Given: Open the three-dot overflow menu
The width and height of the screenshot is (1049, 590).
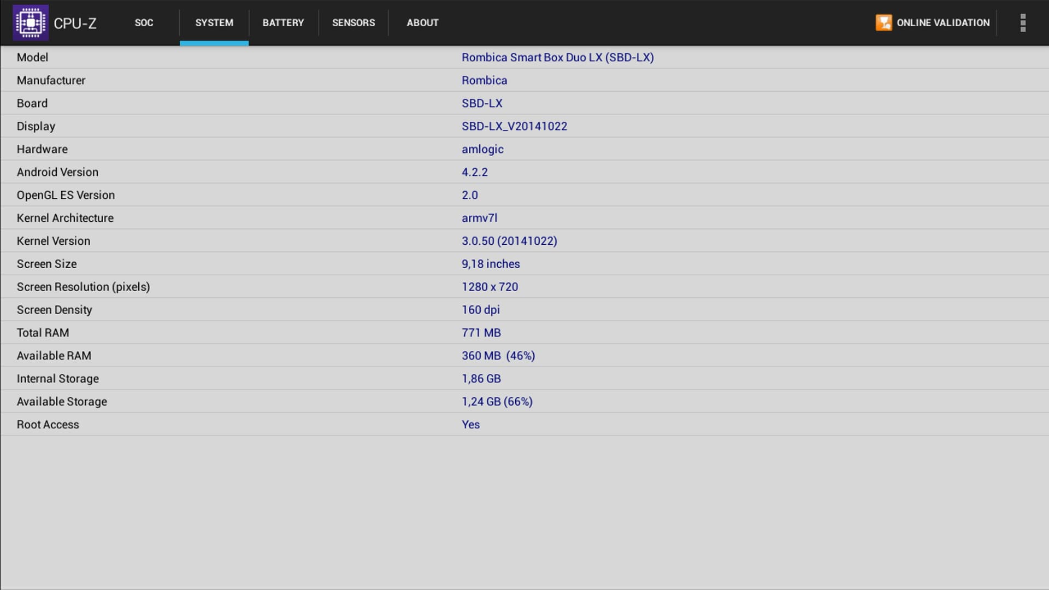Looking at the screenshot, I should pyautogui.click(x=1023, y=23).
